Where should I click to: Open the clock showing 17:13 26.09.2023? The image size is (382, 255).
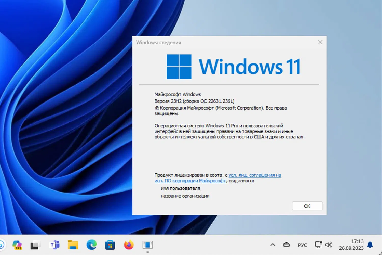(351, 245)
